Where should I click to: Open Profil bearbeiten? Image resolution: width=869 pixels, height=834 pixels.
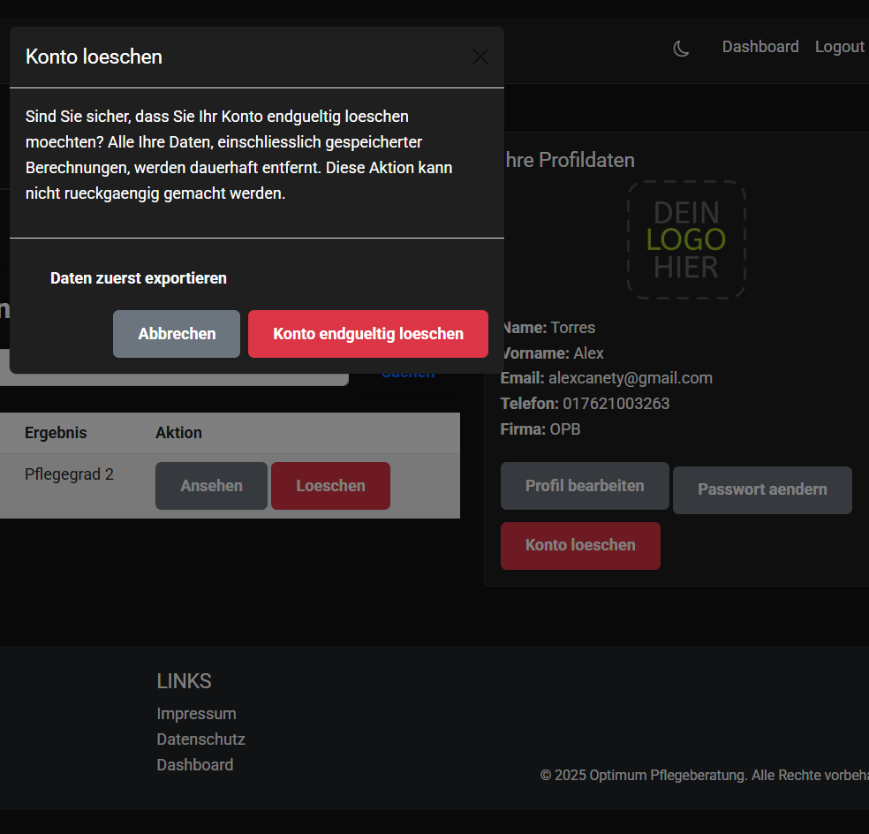point(584,486)
